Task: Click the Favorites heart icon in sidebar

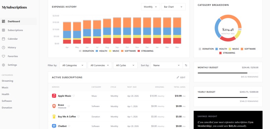Action: pos(3,56)
